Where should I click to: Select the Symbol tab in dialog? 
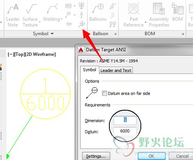89,70
